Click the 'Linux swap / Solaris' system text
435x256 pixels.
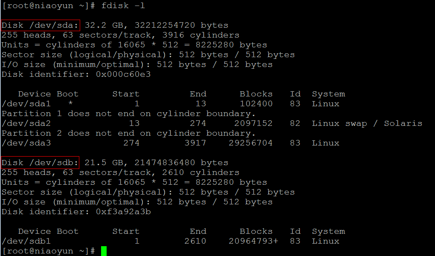click(x=367, y=123)
